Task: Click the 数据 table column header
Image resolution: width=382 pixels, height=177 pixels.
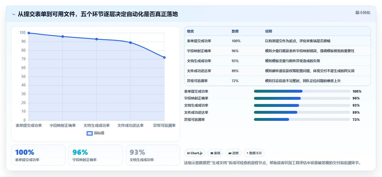Action: [x=235, y=31]
